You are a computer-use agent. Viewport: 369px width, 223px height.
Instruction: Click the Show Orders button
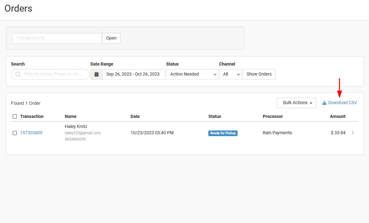point(259,74)
